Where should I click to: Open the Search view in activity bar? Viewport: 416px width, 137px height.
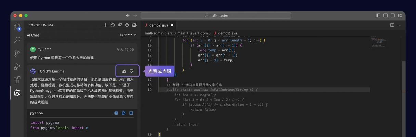17,40
